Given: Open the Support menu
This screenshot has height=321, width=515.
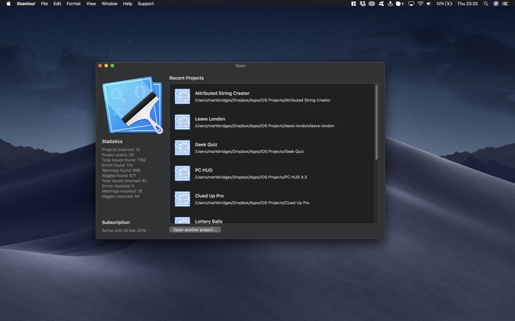Looking at the screenshot, I should coord(145,4).
